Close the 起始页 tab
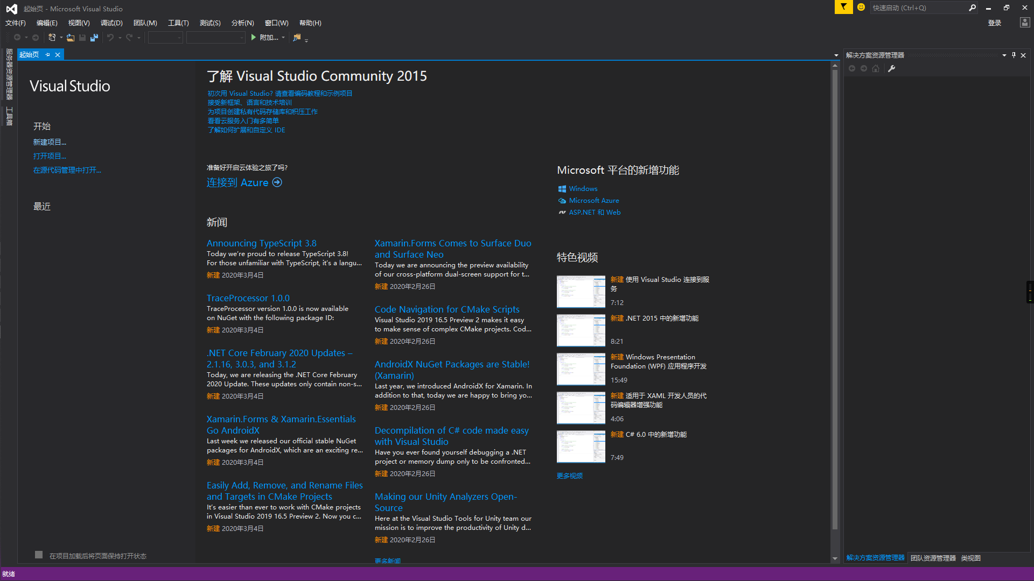This screenshot has height=581, width=1034. point(58,55)
